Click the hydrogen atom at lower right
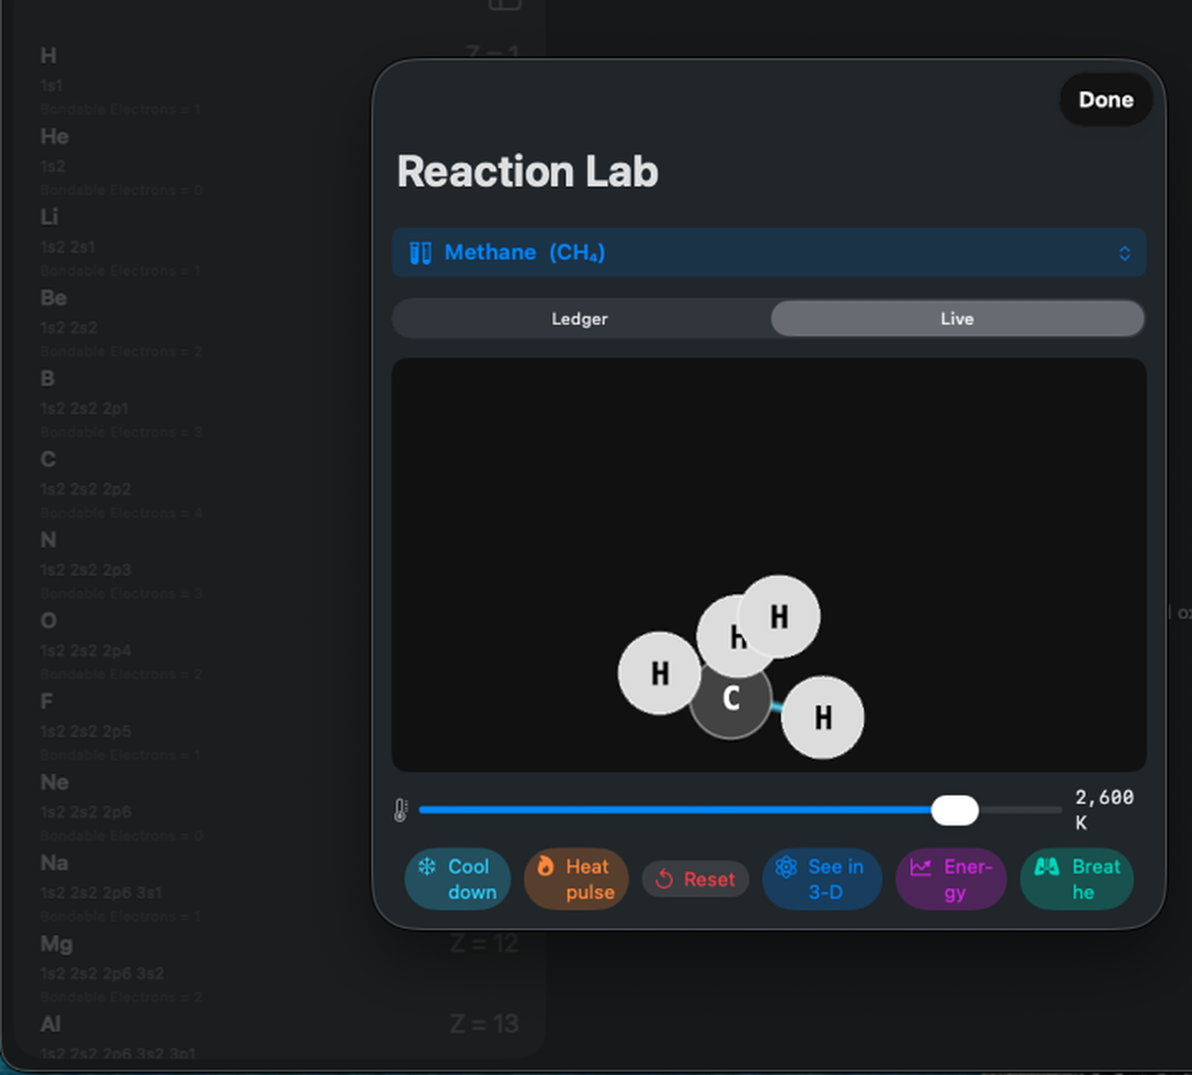This screenshot has height=1075, width=1192. (822, 717)
